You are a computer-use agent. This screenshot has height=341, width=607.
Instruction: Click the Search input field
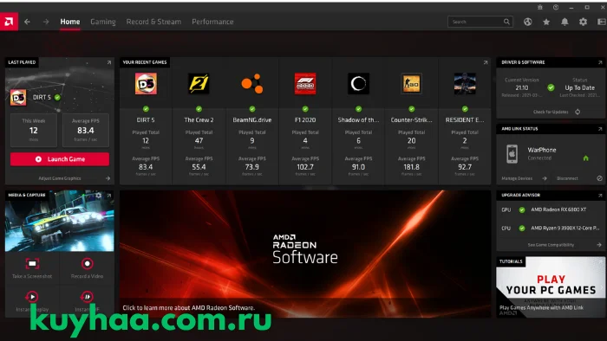pyautogui.click(x=480, y=22)
